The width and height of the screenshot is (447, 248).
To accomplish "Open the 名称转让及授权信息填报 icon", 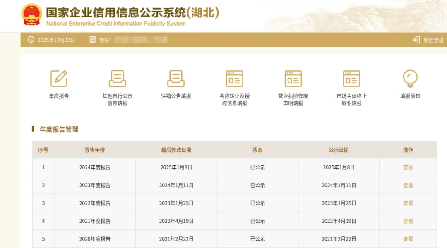I will (235, 78).
